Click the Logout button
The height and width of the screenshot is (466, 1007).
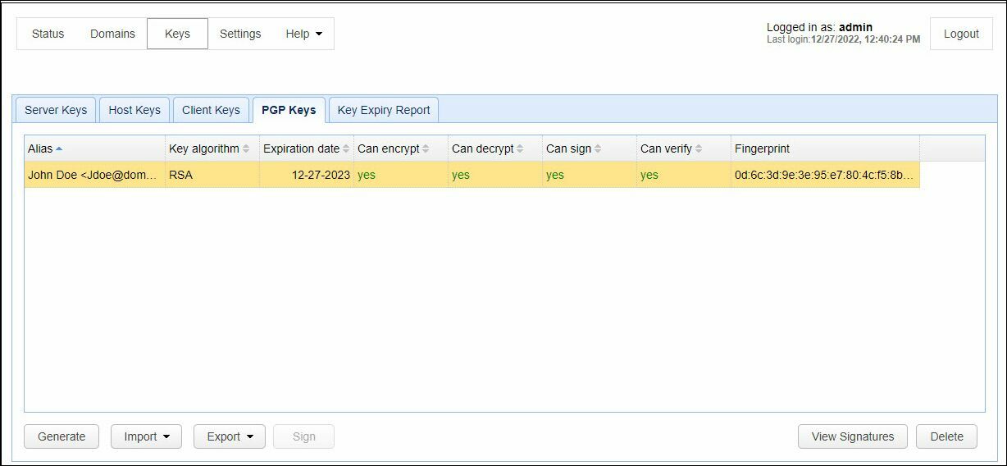(961, 34)
